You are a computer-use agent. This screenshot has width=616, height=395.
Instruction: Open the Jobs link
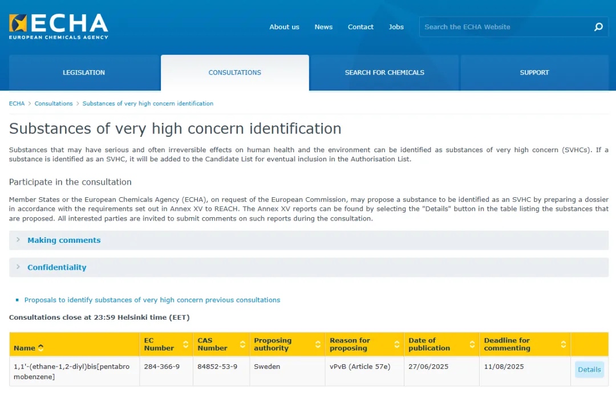click(x=396, y=27)
